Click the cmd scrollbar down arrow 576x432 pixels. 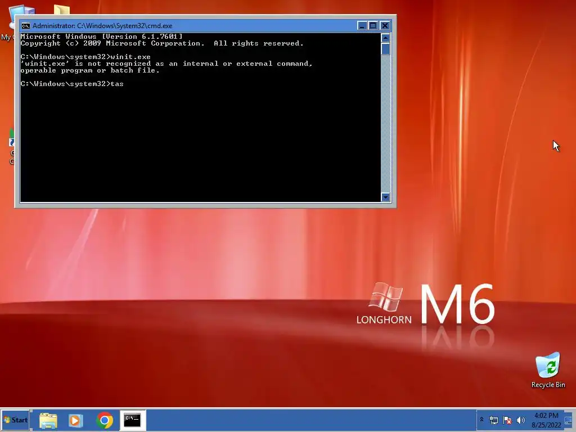385,197
